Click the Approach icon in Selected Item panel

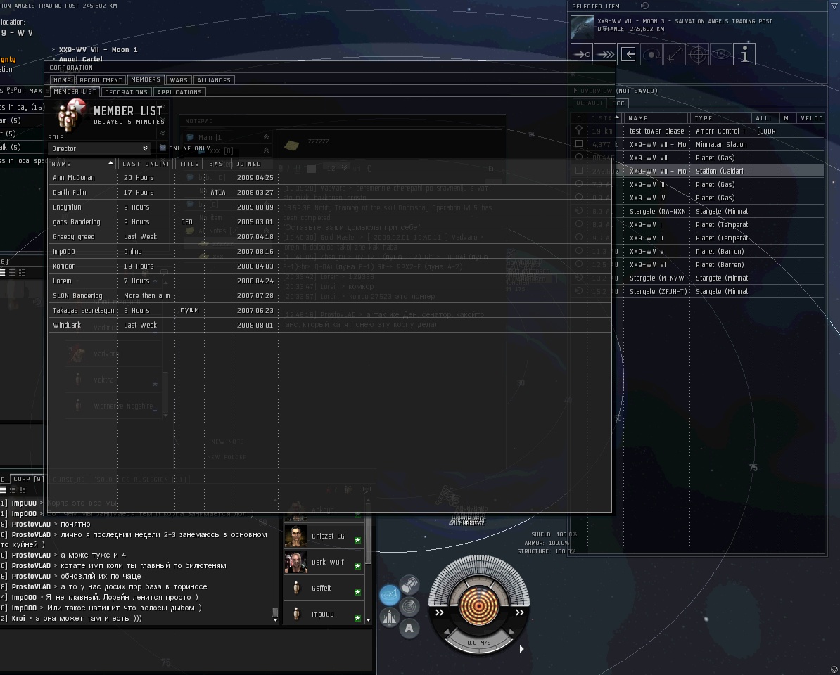point(581,54)
